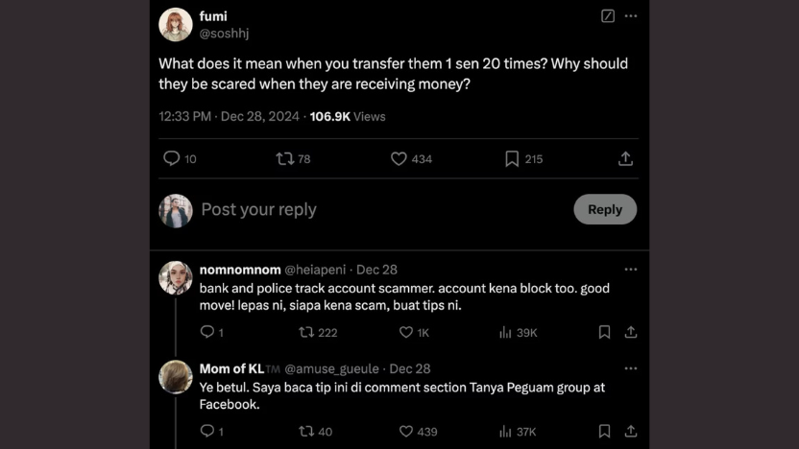
Task: Open replies on fumi's main post
Action: [172, 158]
